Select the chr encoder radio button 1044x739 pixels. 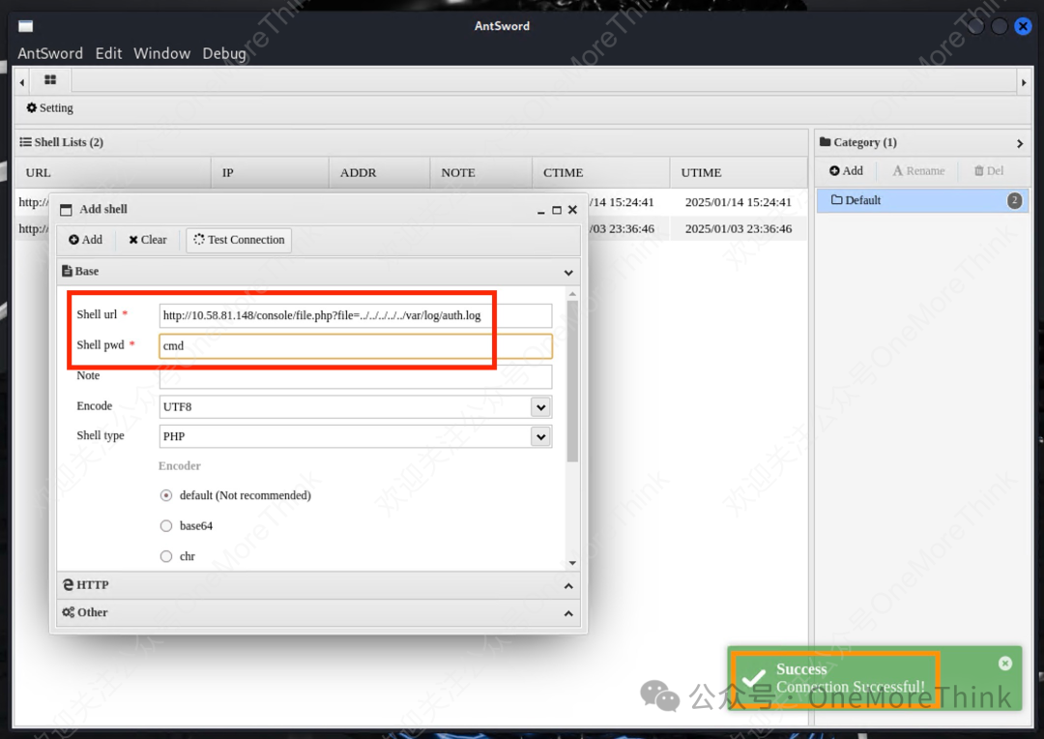click(x=166, y=556)
